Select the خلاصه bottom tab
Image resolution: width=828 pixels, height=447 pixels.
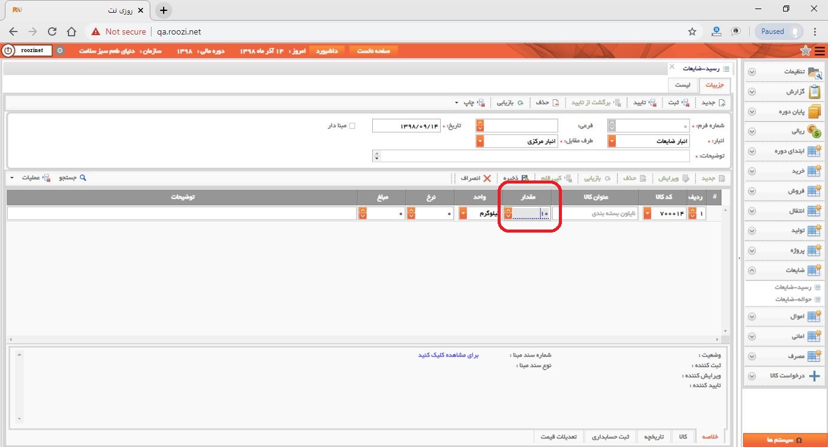[x=710, y=437]
